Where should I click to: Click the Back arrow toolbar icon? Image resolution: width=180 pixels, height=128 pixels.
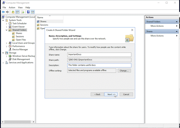point(3,12)
